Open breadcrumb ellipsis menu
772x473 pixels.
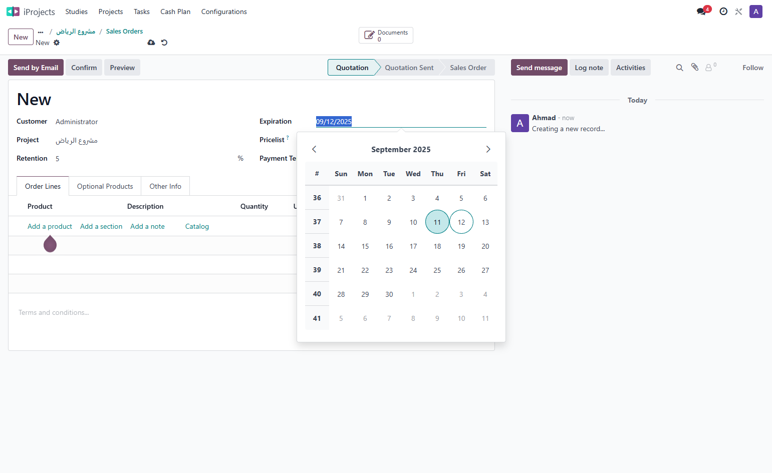41,32
